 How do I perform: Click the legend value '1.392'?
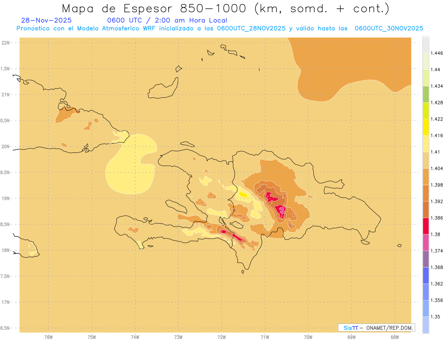pos(437,201)
